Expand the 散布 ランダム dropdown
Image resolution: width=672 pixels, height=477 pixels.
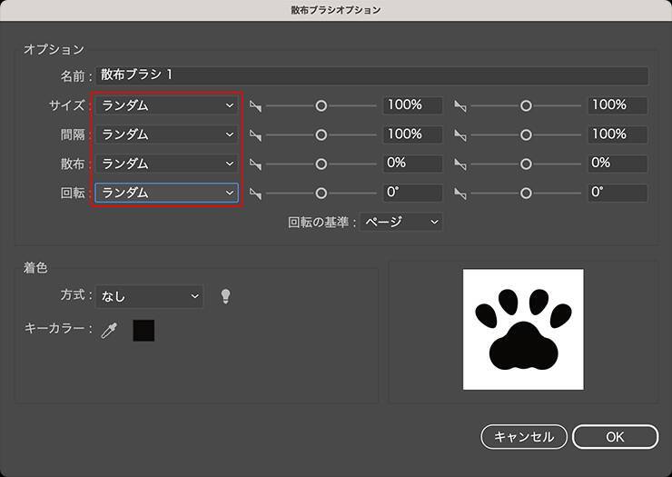pyautogui.click(x=167, y=164)
